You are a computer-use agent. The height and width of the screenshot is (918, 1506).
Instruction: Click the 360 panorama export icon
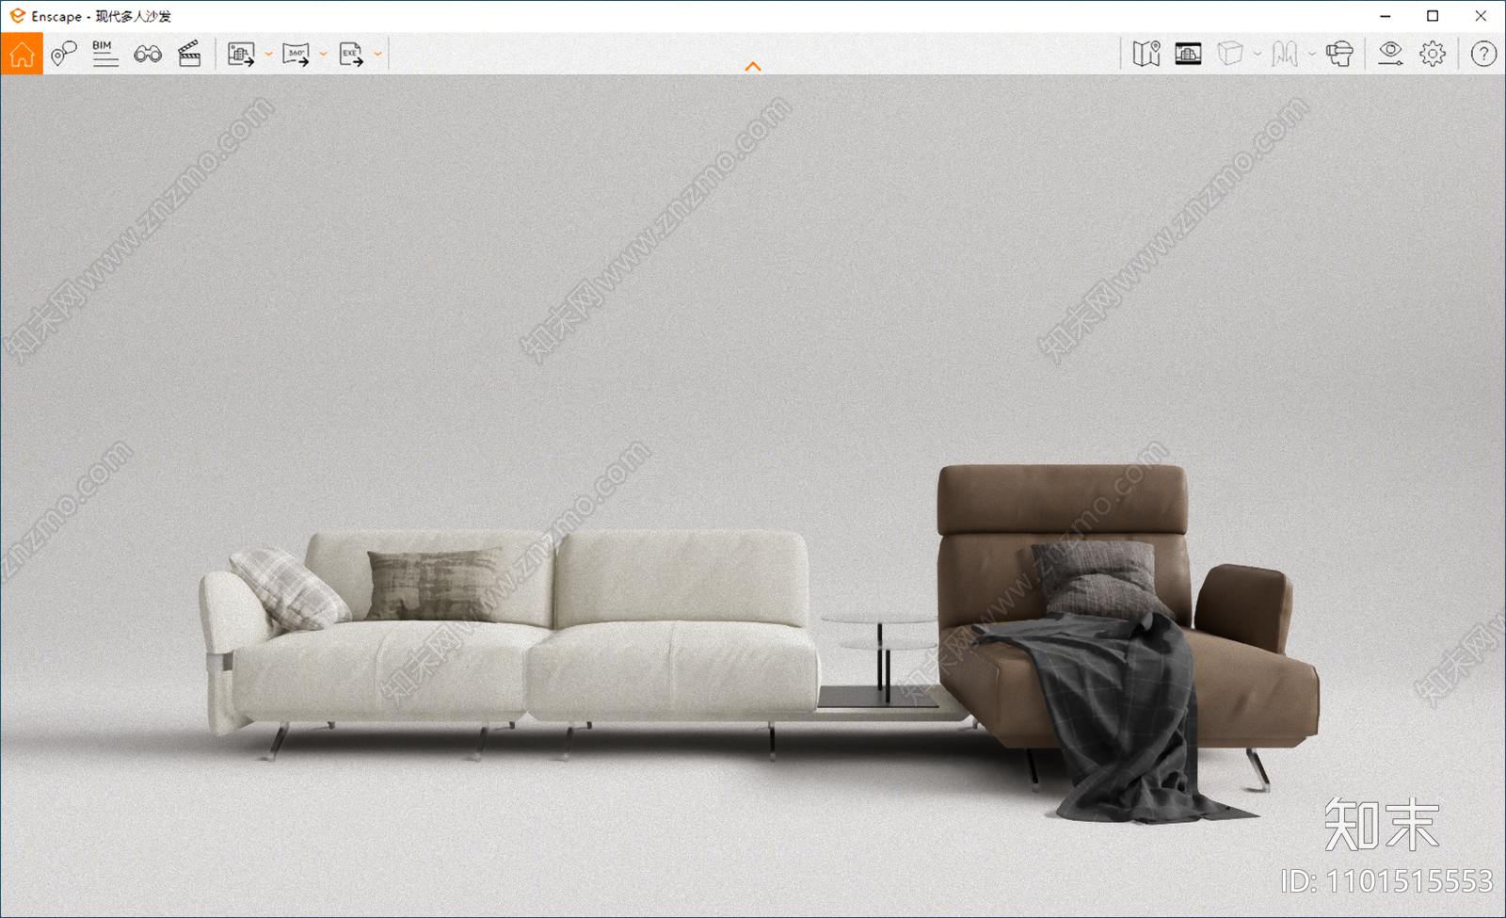pos(296,54)
